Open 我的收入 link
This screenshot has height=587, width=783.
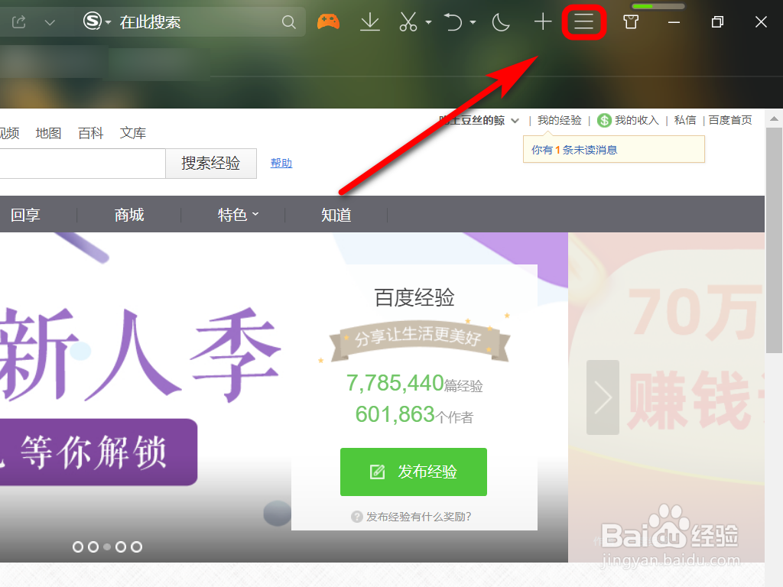[637, 120]
